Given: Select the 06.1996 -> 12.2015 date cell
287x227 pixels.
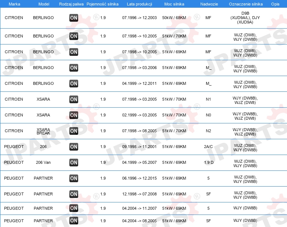Looking at the screenshot, I should [x=139, y=178].
